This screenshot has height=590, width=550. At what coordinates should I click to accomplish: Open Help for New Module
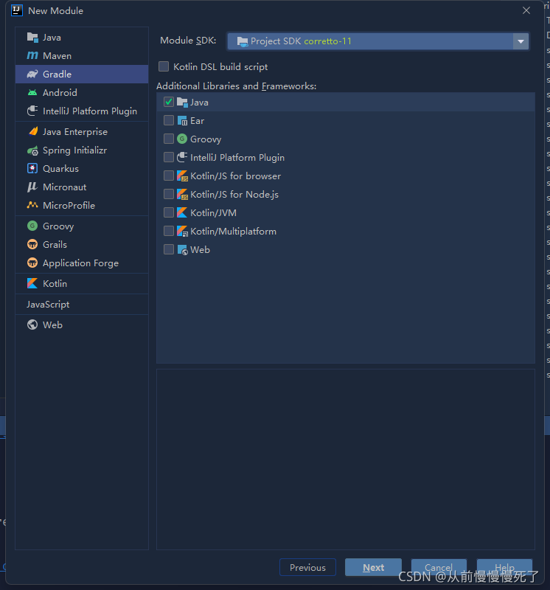504,567
